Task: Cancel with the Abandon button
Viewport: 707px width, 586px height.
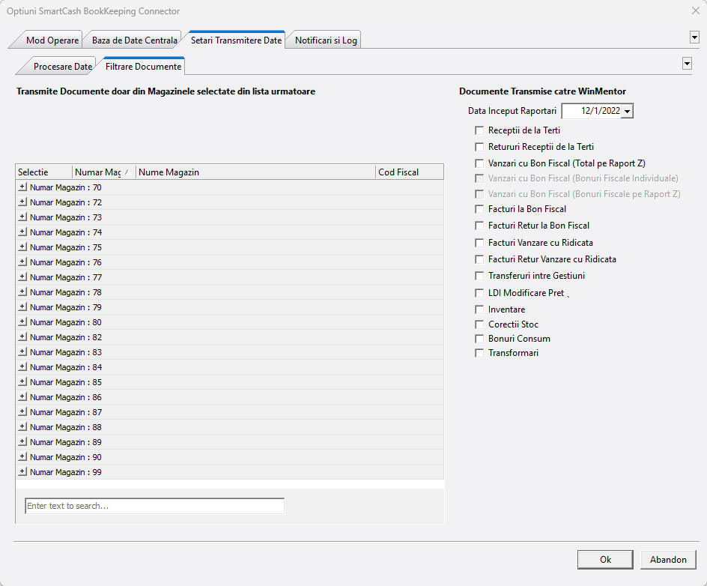Action: pos(668,559)
